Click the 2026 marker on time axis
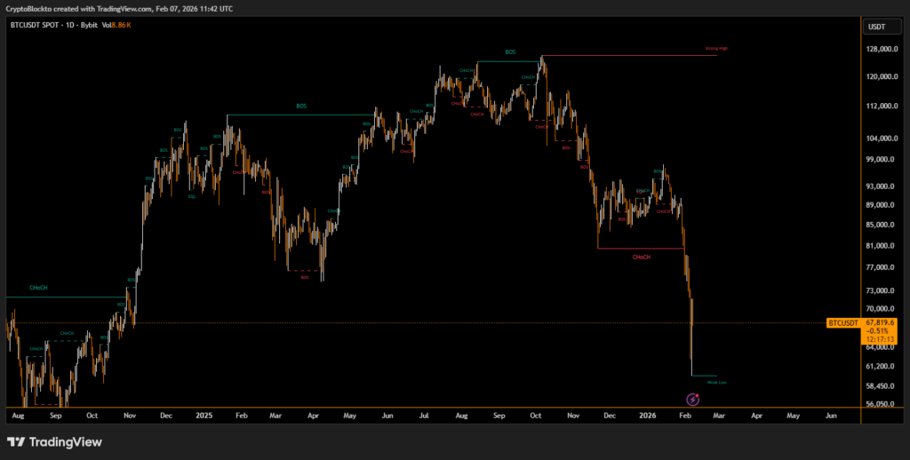The height and width of the screenshot is (460, 910). tap(650, 415)
